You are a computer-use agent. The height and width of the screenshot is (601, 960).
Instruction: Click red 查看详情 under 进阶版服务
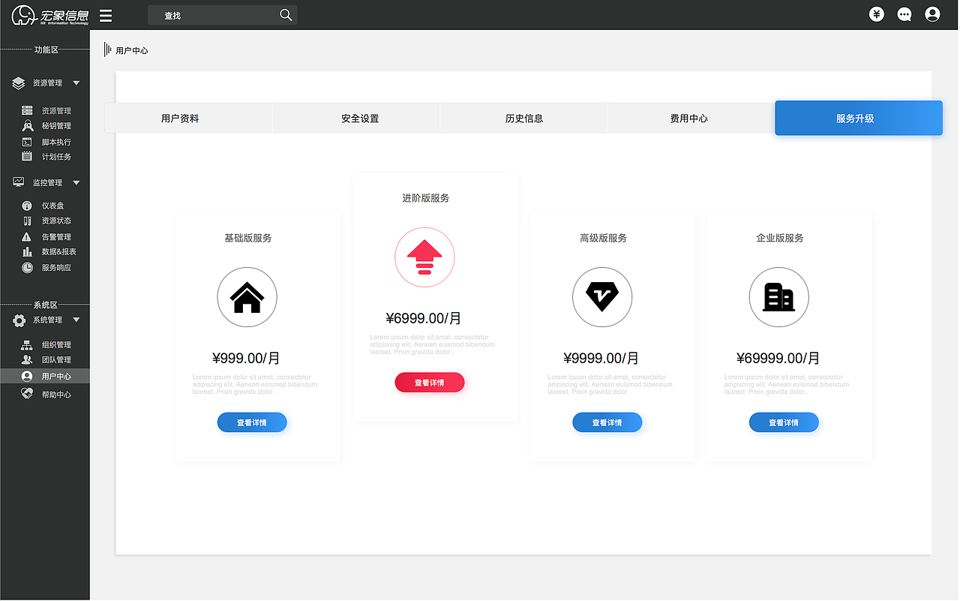(x=430, y=383)
